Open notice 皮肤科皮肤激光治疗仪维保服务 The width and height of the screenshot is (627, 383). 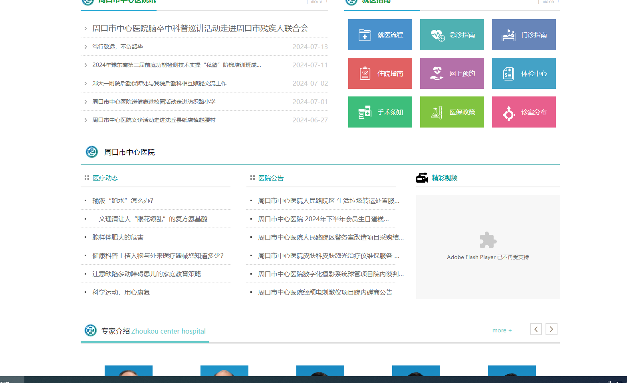point(329,255)
